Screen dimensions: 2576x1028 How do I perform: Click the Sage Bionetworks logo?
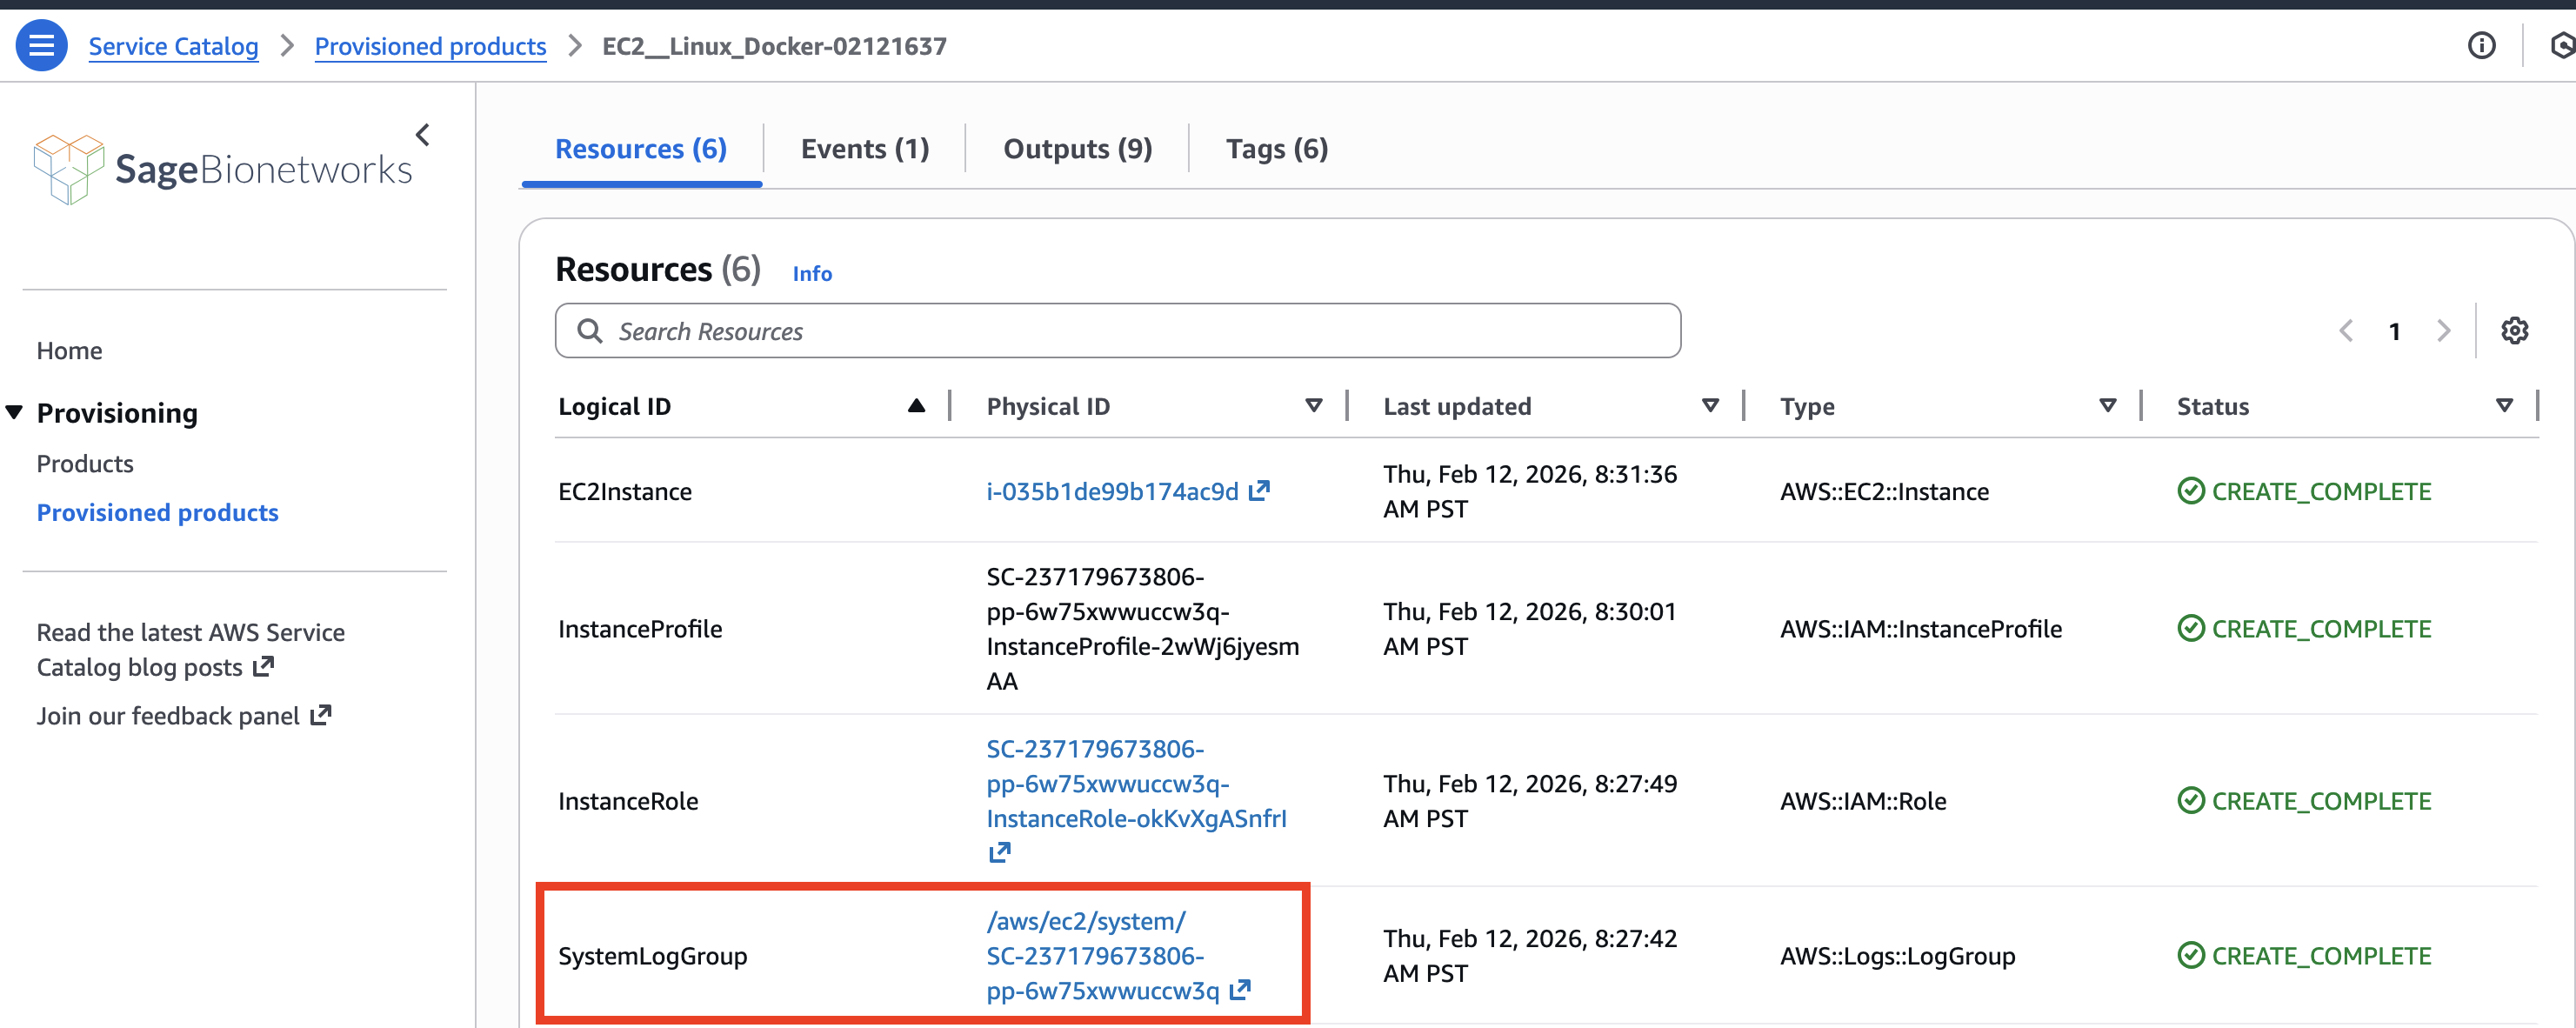pos(223,169)
